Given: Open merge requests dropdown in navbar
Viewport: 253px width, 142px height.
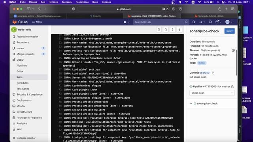Looking at the screenshot, I should tap(202, 22).
